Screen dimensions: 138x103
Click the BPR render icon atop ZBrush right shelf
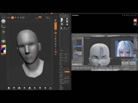[x=55, y=20]
